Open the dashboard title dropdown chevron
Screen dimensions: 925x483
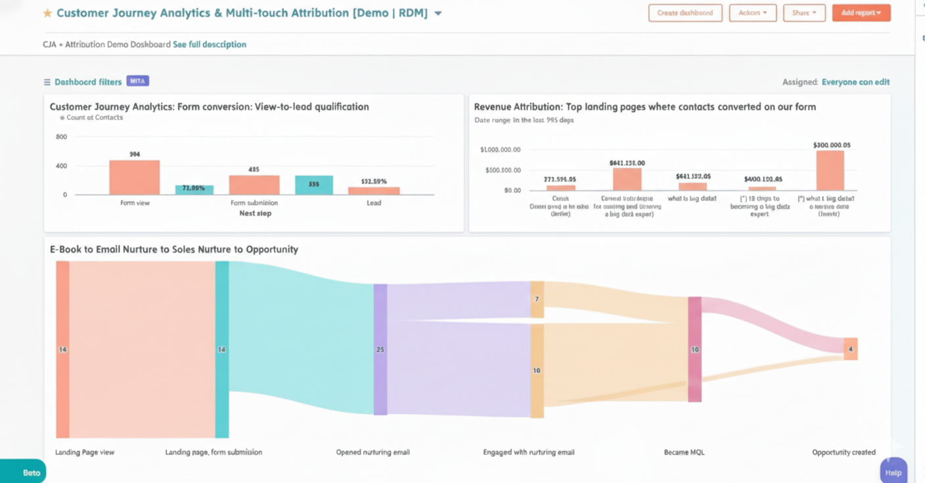439,12
